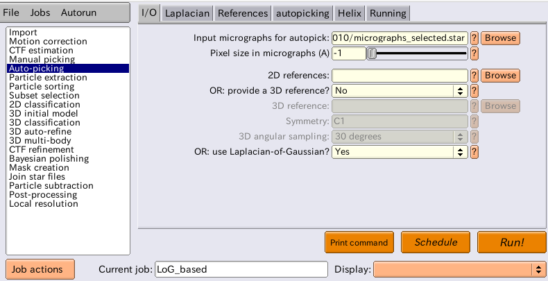Screen dimensions: 548x281
Task: Browse for input micrographs file
Action: pyautogui.click(x=500, y=37)
